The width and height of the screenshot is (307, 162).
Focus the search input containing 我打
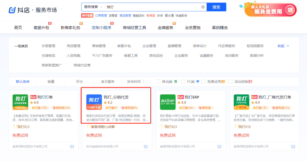[x=153, y=7]
